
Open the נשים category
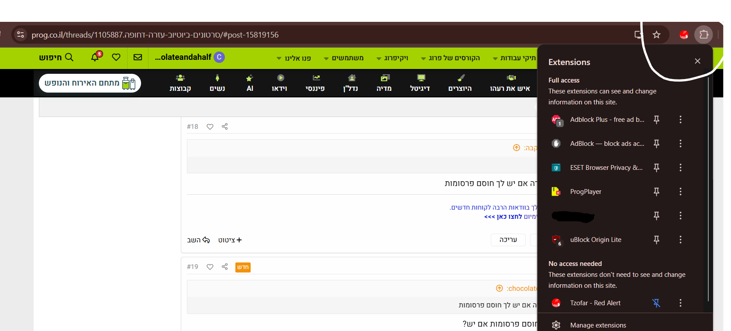[217, 83]
